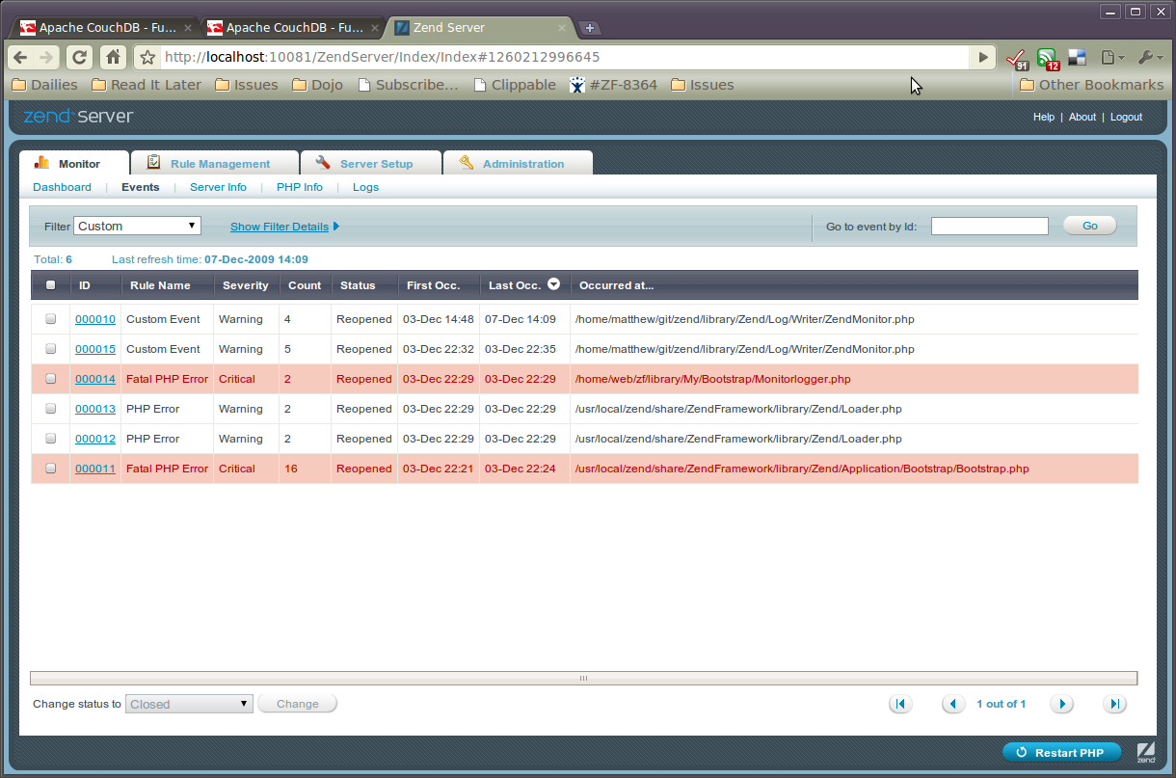This screenshot has width=1176, height=778.
Task: Sort by Last Occ. arrow icon
Action: click(x=554, y=284)
